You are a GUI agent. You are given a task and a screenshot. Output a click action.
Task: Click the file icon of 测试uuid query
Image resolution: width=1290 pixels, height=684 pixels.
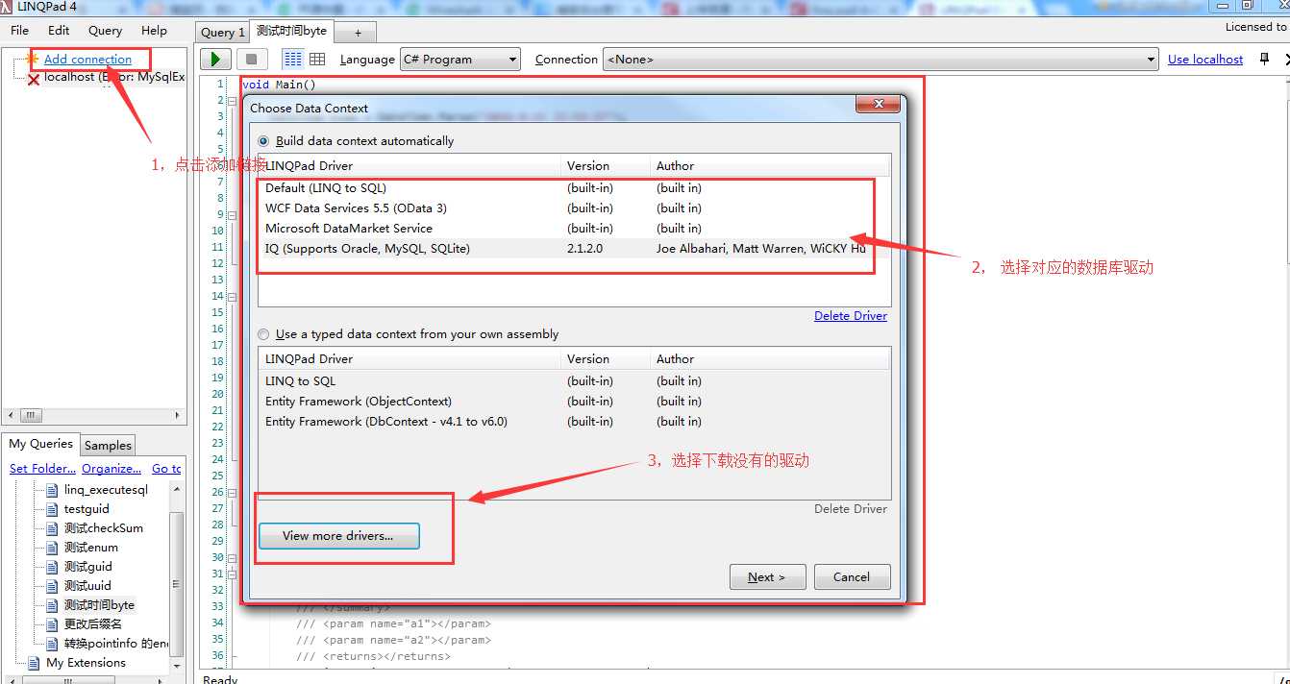pyautogui.click(x=53, y=586)
